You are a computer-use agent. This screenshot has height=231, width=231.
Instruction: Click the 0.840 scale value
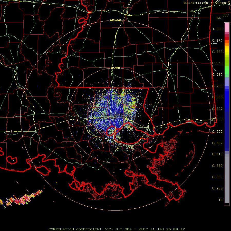coord(217,63)
